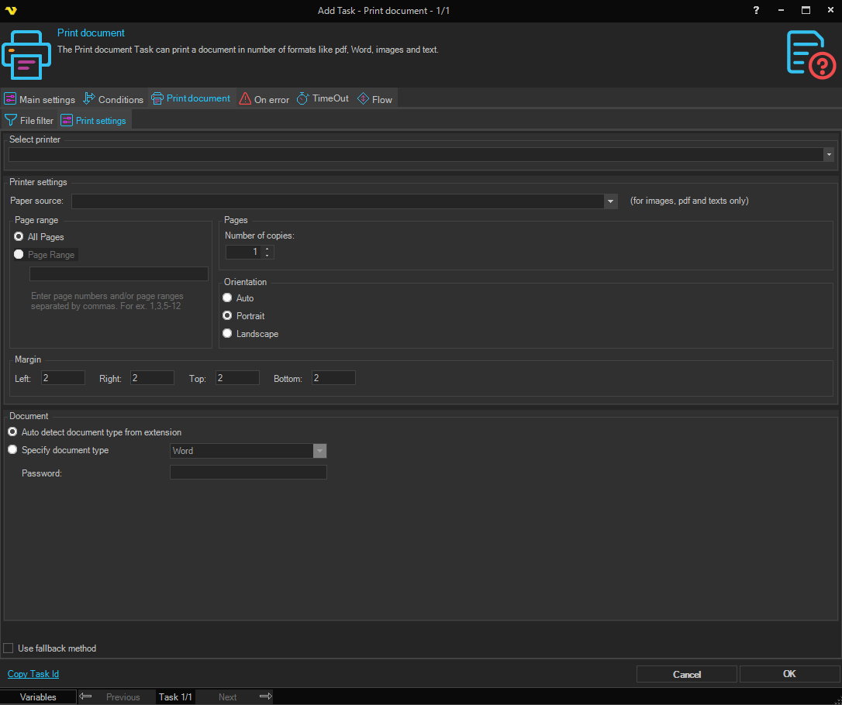Click the left arrow Previous task icon
Viewport: 842px width, 705px height.
85,696
